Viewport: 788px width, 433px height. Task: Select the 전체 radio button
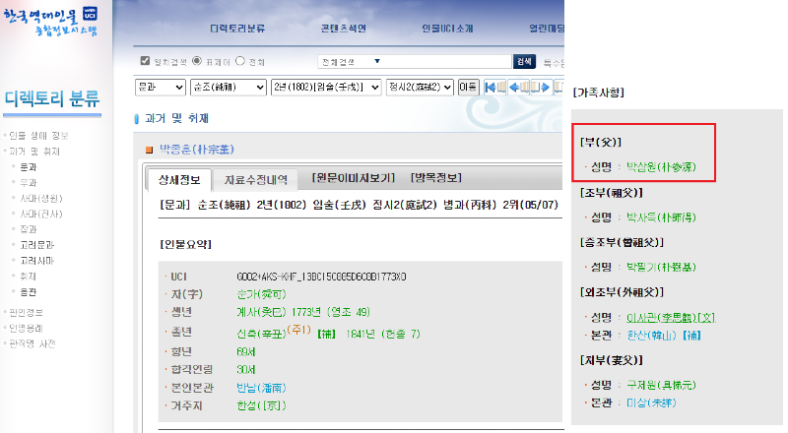[x=240, y=61]
